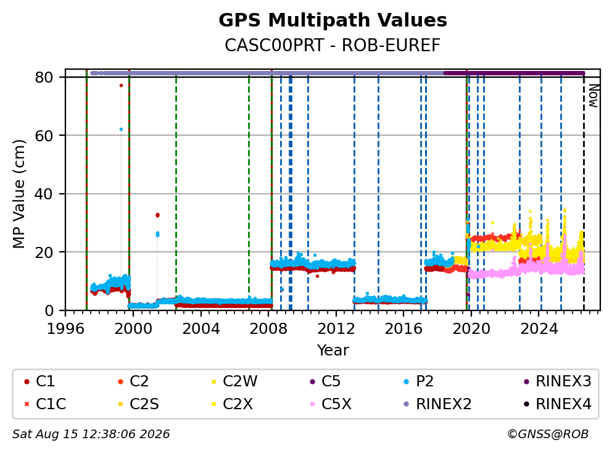Click the RINEX2 legend entry
Image resolution: width=612 pixels, height=453 pixels.
click(437, 404)
